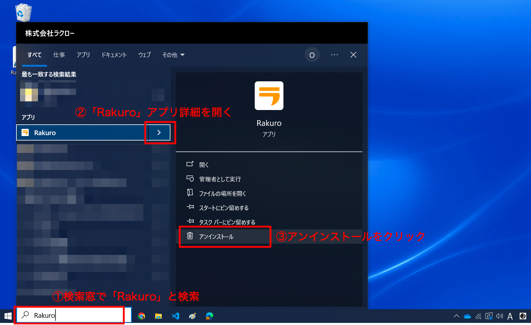Select the Rakuro app search result
Image resolution: width=531 pixels, height=325 pixels.
click(82, 132)
